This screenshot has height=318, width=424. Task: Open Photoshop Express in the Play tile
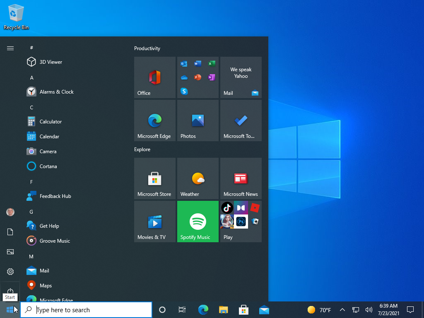pyautogui.click(x=241, y=222)
